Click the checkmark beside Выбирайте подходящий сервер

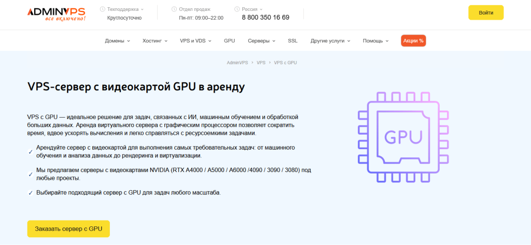(31, 193)
